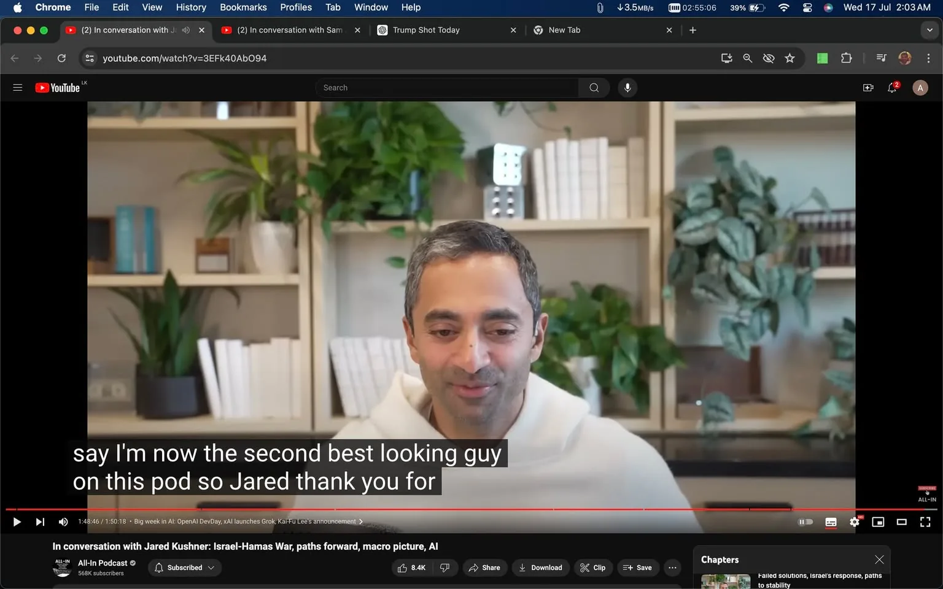Open the player settings gear
This screenshot has width=943, height=589.
[854, 522]
